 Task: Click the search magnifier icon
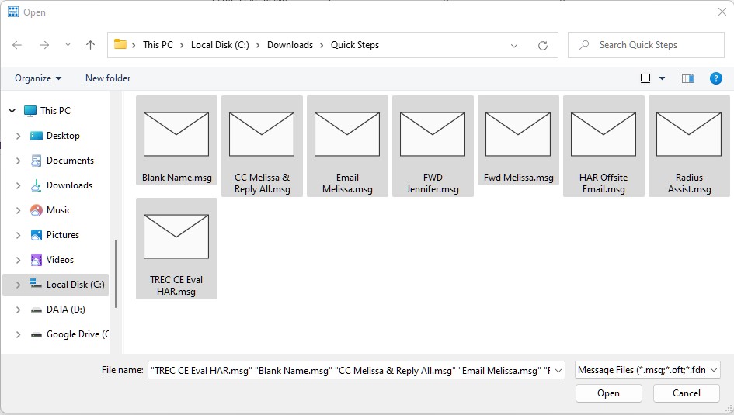(584, 45)
